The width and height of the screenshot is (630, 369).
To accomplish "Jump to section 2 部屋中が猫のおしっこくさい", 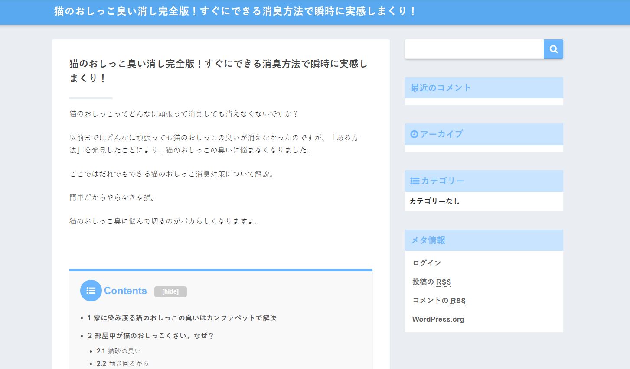I will [x=151, y=336].
